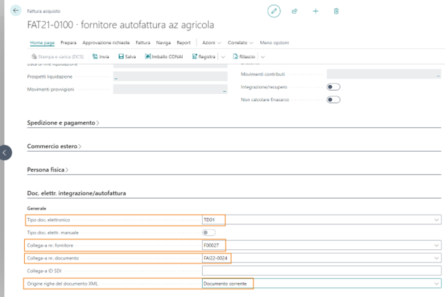The width and height of the screenshot is (445, 297).
Task: Click the Meno opzioni link
Action: coord(275,43)
